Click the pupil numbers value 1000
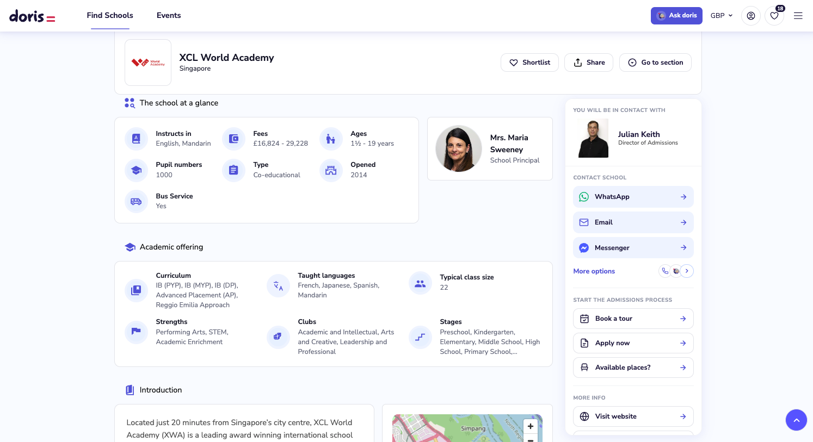813x442 pixels. point(164,175)
